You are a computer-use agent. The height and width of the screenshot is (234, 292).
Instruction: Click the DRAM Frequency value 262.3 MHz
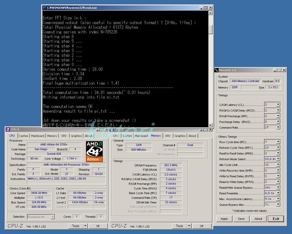tap(171, 165)
